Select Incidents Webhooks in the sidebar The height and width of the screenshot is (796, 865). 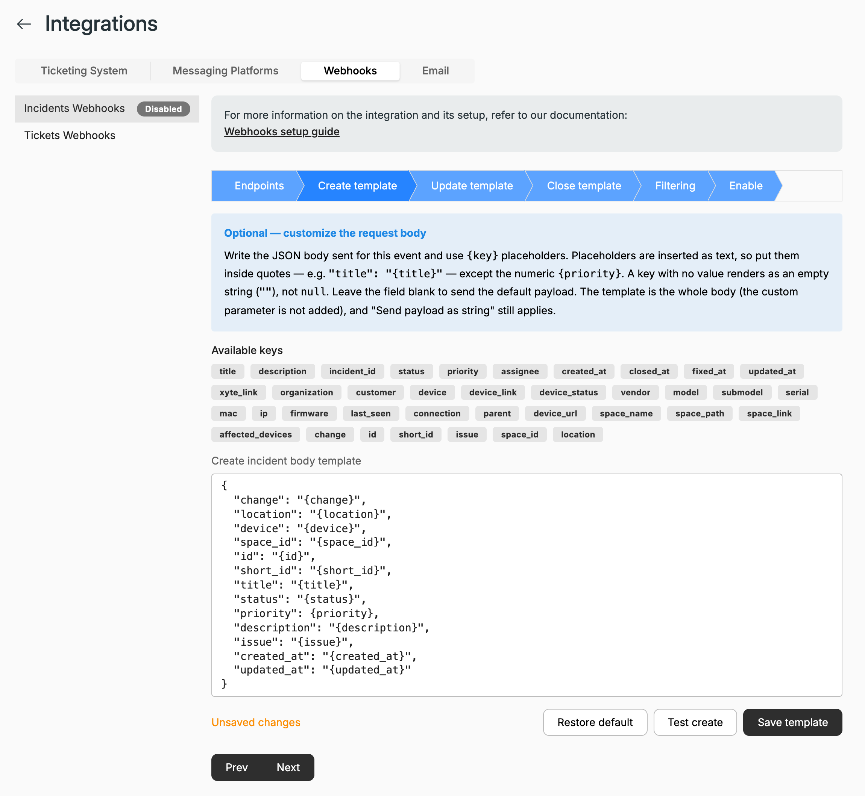107,109
